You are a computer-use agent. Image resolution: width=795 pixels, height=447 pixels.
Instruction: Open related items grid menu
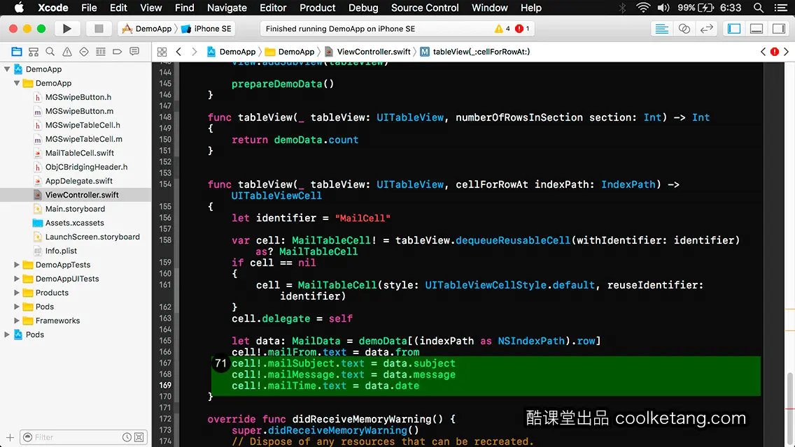pyautogui.click(x=162, y=52)
